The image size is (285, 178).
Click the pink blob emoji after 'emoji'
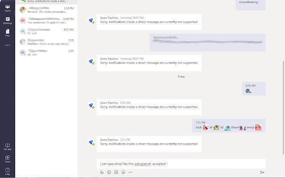pyautogui.click(x=258, y=128)
